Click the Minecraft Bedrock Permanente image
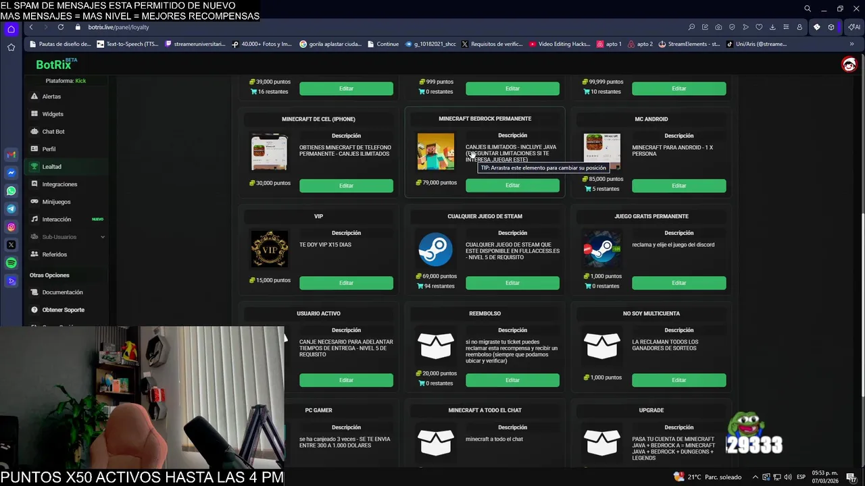This screenshot has width=865, height=486. (x=435, y=151)
